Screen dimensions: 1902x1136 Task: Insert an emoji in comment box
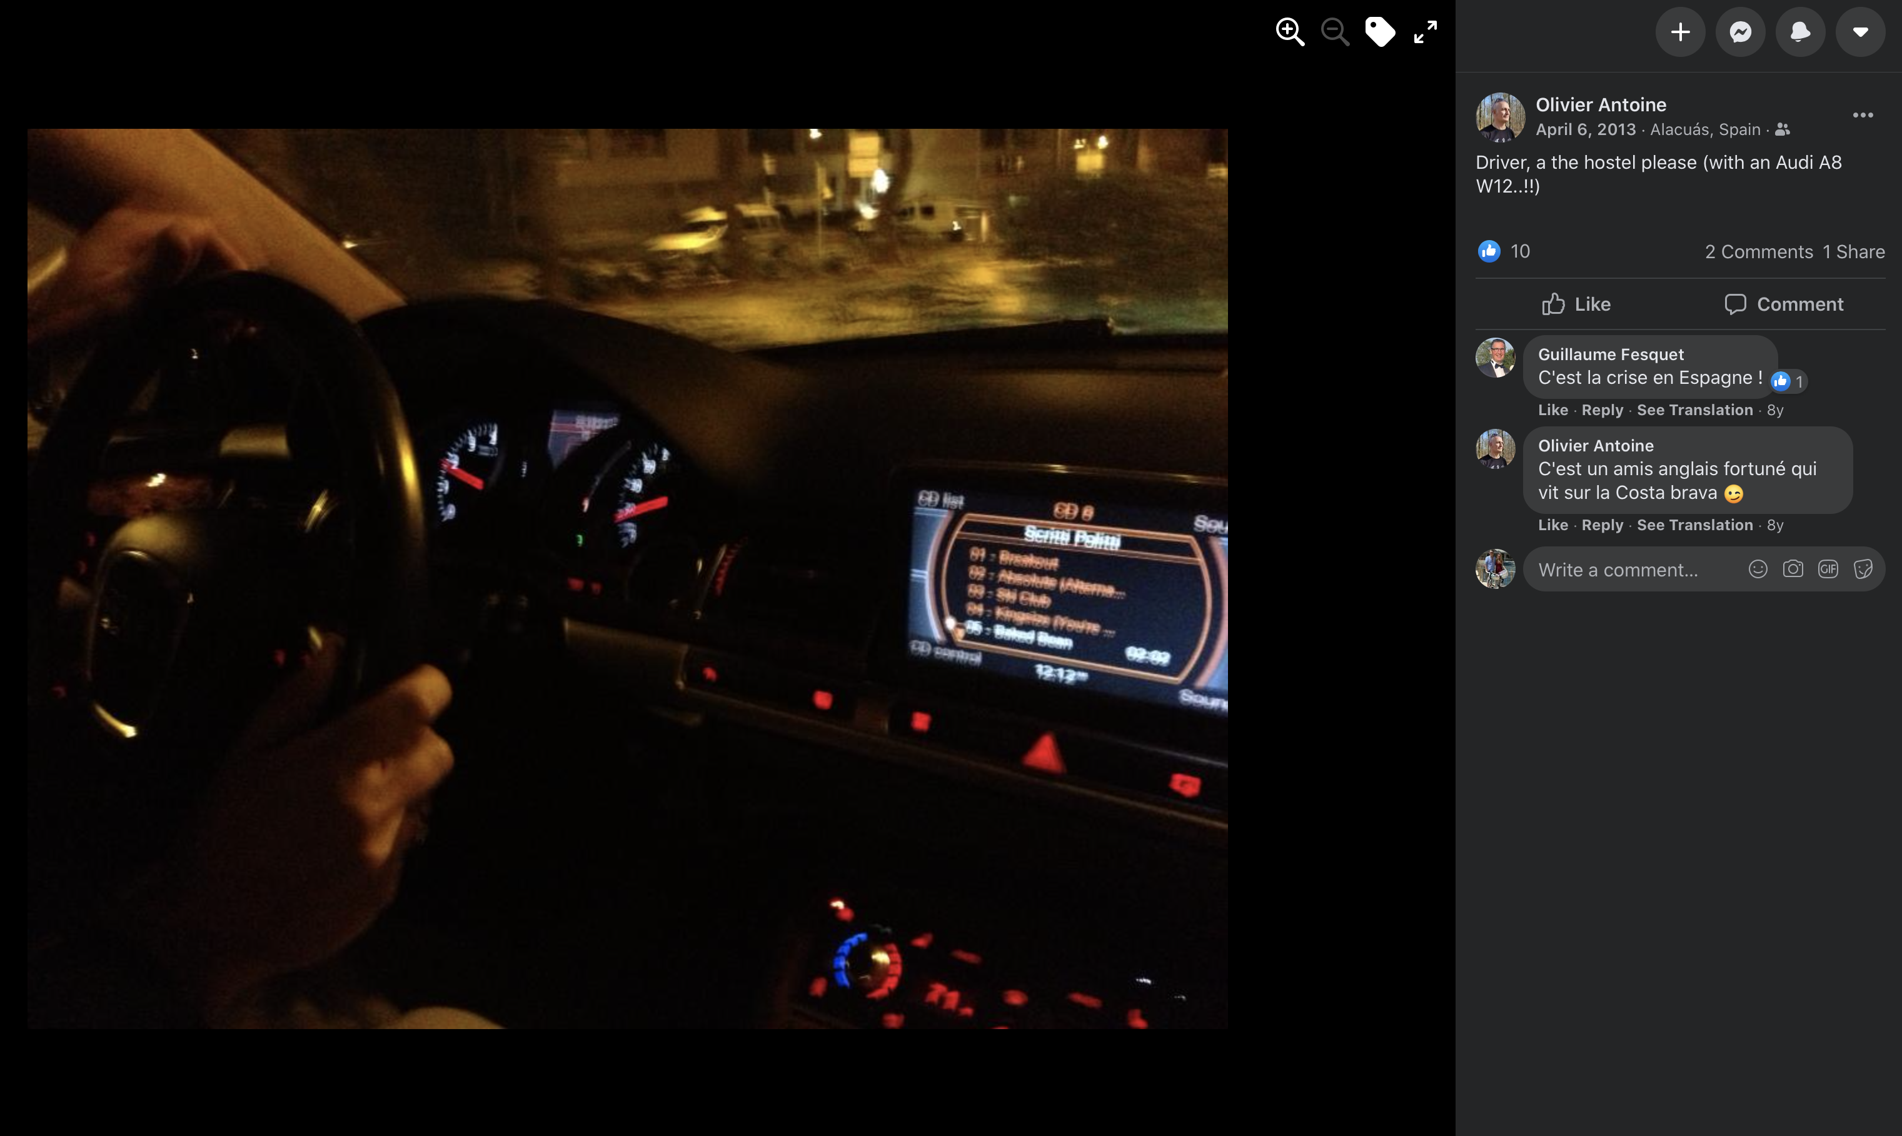(1758, 569)
